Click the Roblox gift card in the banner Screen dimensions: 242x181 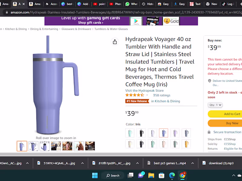152,21
